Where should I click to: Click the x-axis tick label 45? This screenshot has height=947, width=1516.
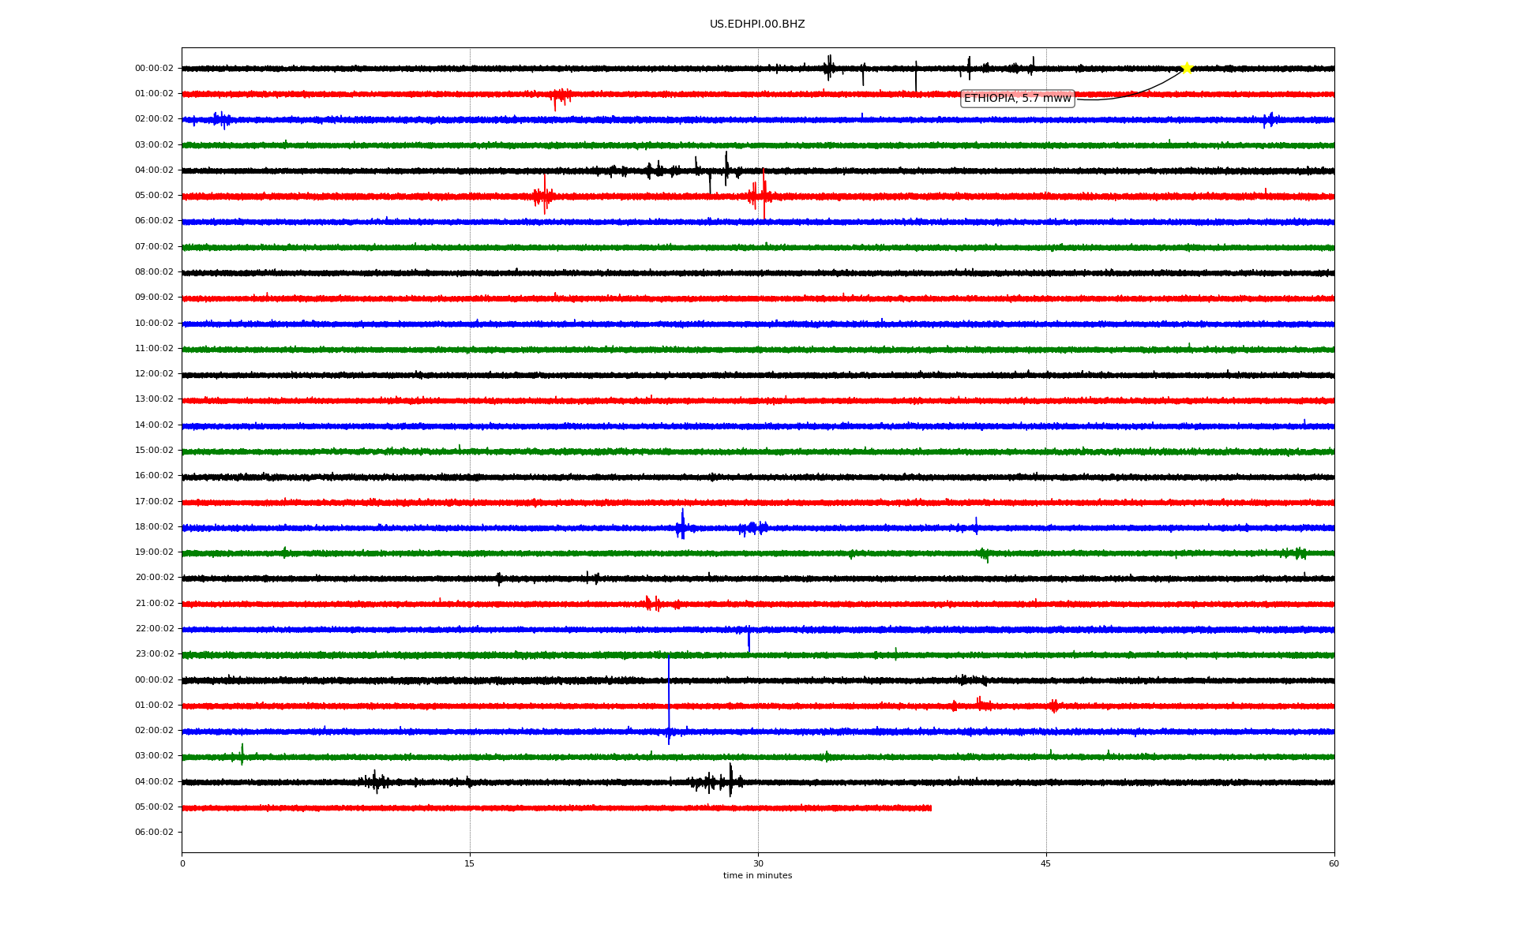pyautogui.click(x=1046, y=863)
